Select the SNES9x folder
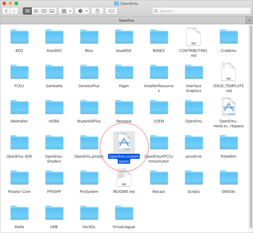This screenshot has height=233, width=253. tap(229, 177)
